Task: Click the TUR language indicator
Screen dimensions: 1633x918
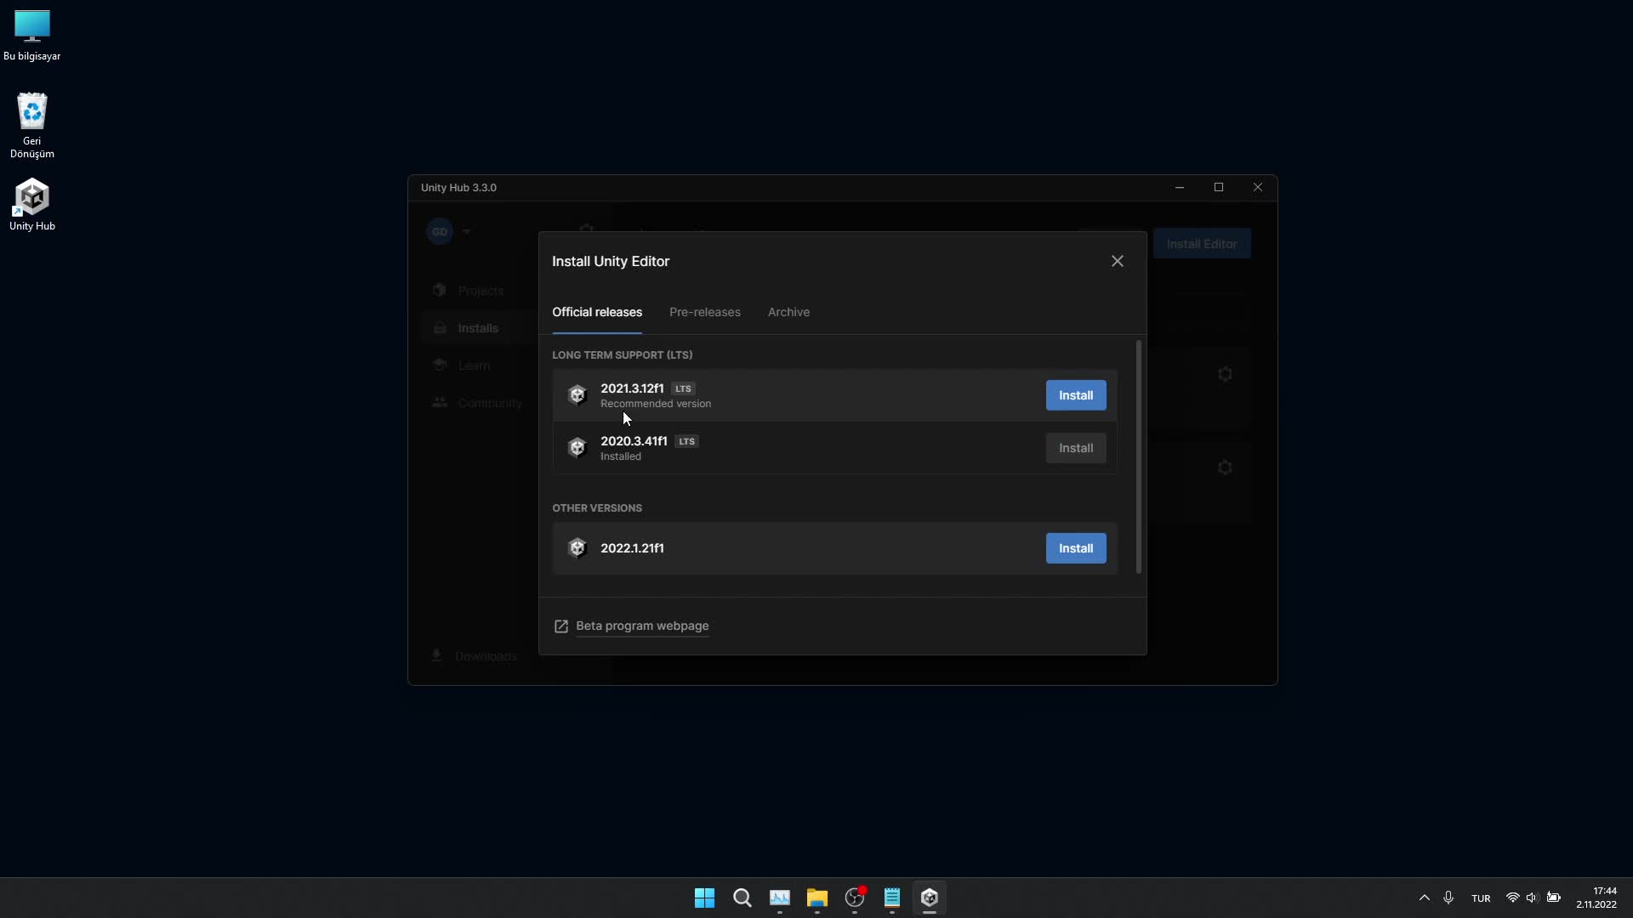Action: 1481,898
